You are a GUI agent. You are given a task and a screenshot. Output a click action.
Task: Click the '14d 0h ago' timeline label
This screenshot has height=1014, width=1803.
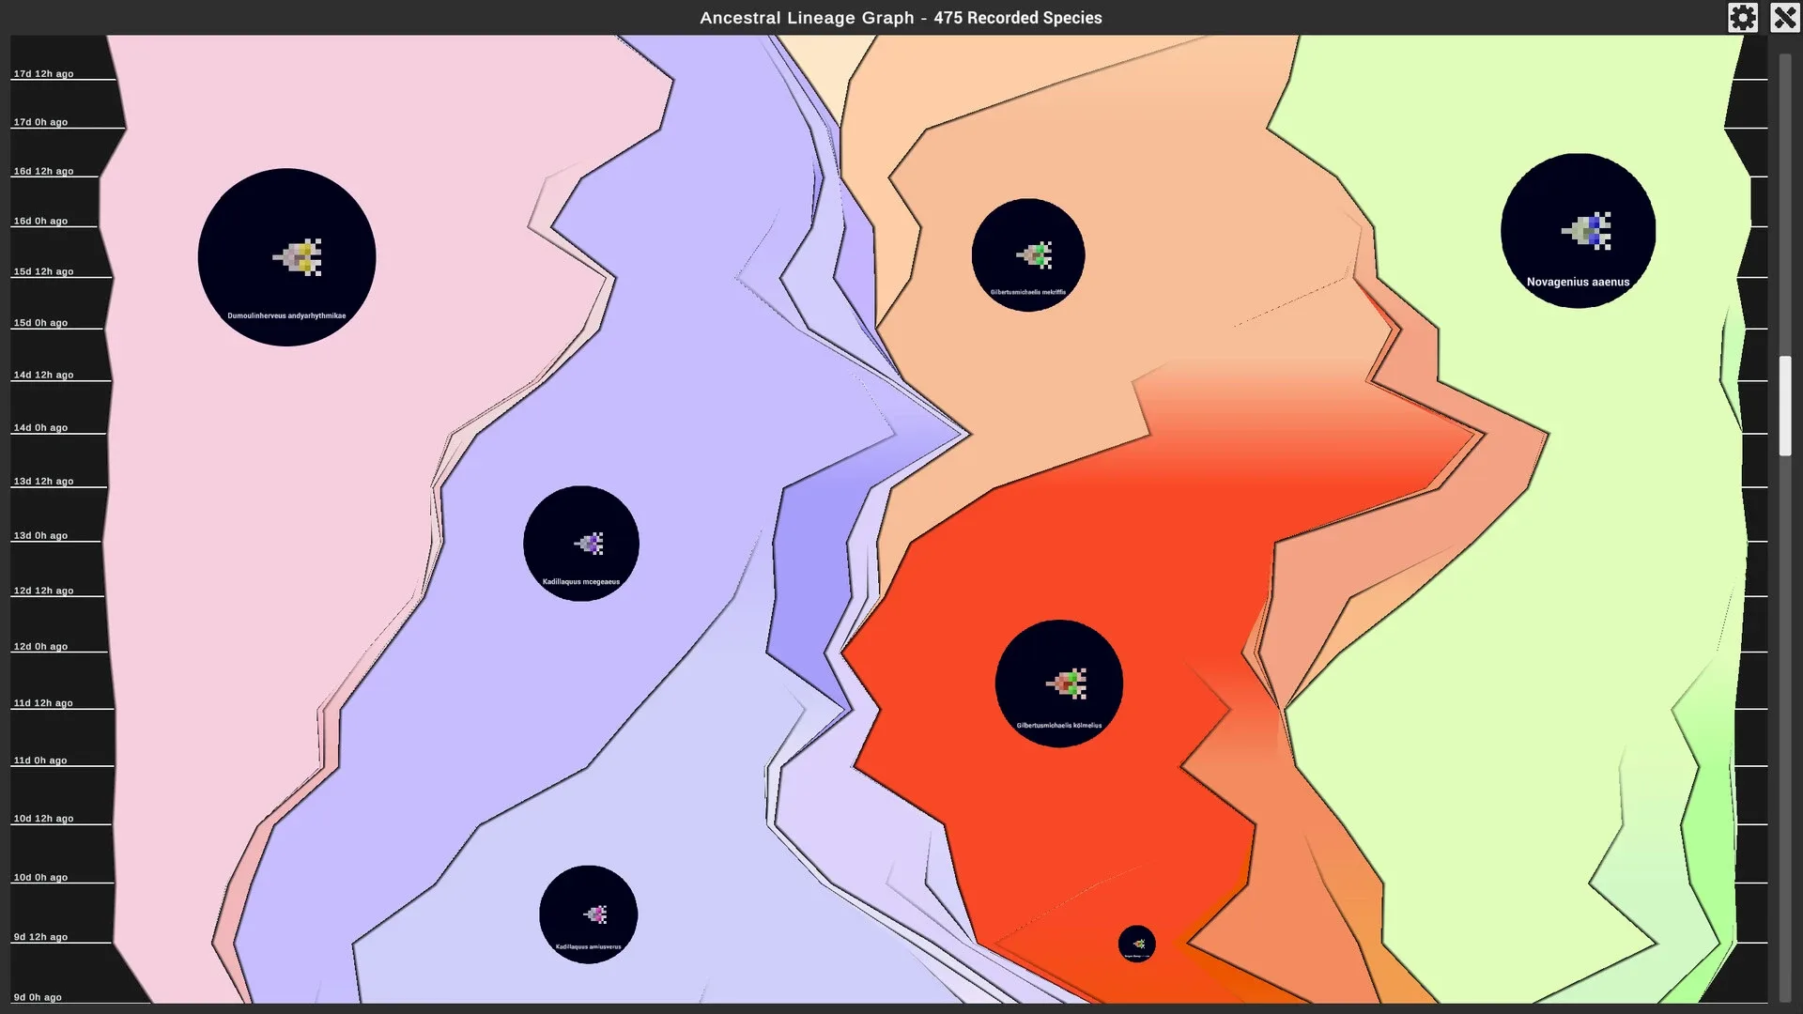(x=40, y=428)
